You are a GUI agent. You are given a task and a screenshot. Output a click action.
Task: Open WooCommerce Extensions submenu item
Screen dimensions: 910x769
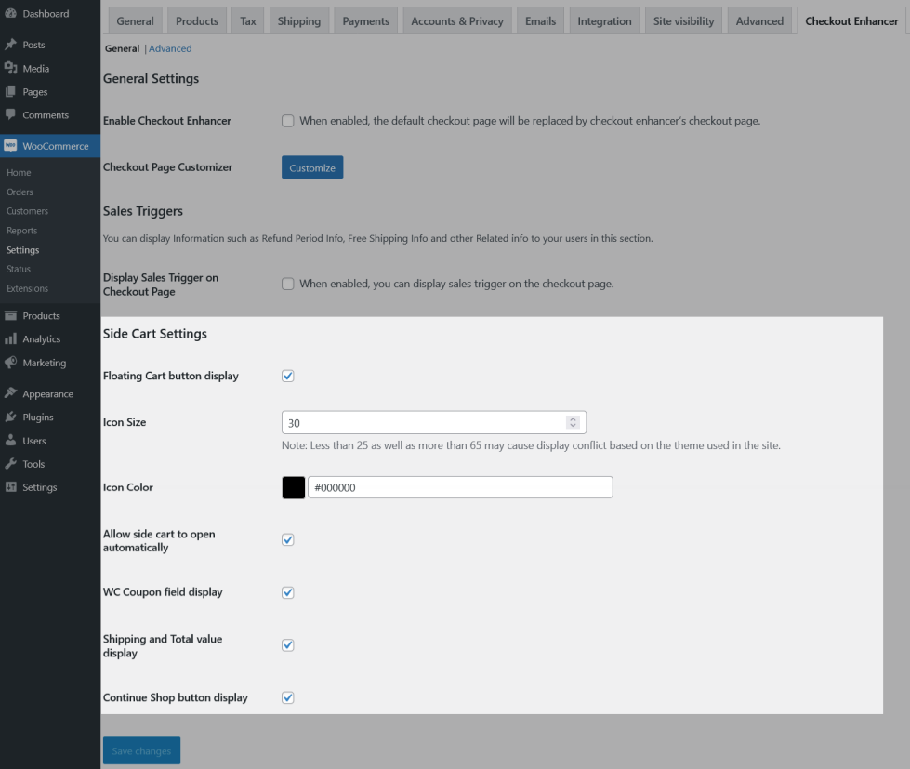(x=27, y=288)
